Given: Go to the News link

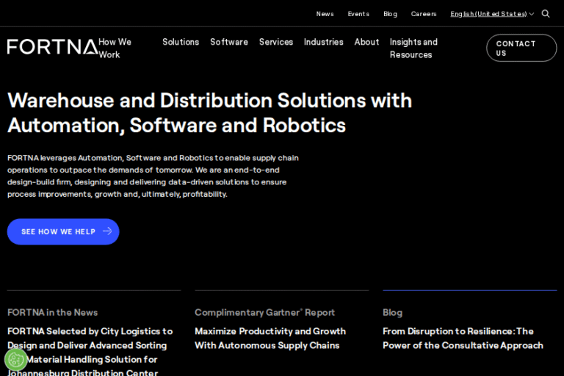Looking at the screenshot, I should [x=325, y=14].
